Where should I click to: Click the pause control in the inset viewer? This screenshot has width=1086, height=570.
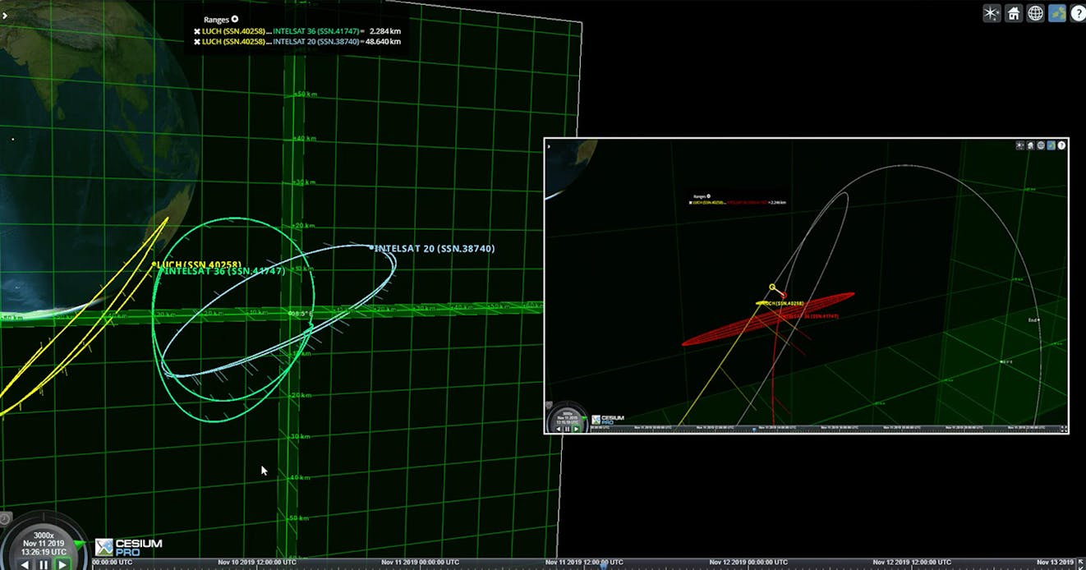pos(567,429)
